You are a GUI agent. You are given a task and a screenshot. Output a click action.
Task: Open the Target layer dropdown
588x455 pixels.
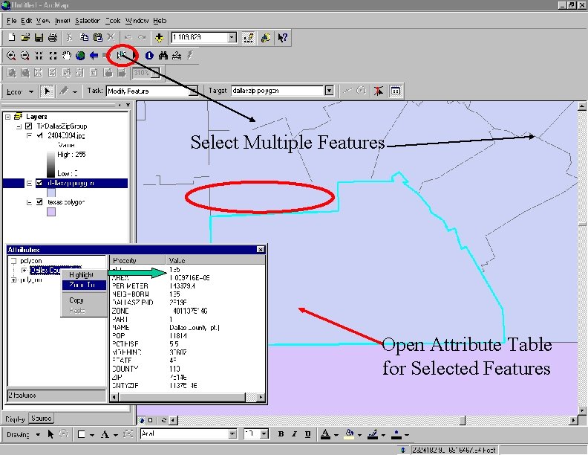tap(329, 91)
